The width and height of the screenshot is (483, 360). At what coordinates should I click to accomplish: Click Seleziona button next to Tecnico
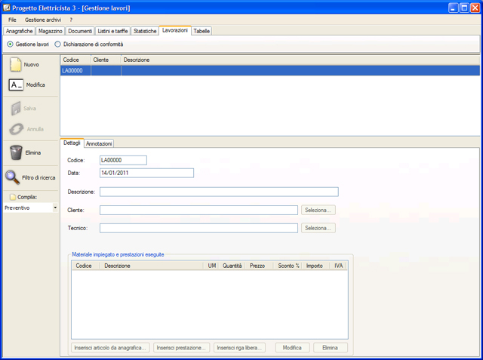click(x=318, y=228)
